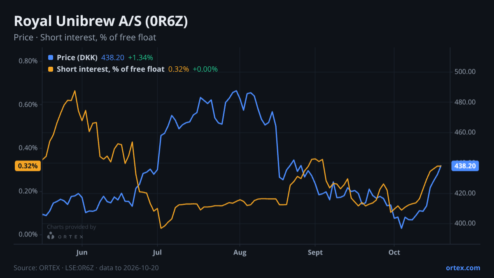Click the 438.20 price value in legend

click(x=113, y=58)
